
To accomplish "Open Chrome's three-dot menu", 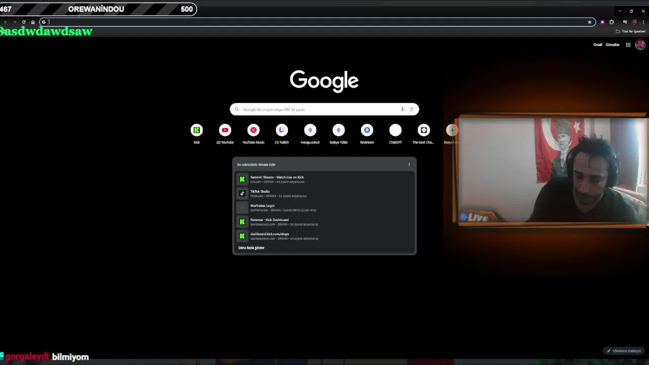I will pyautogui.click(x=643, y=22).
